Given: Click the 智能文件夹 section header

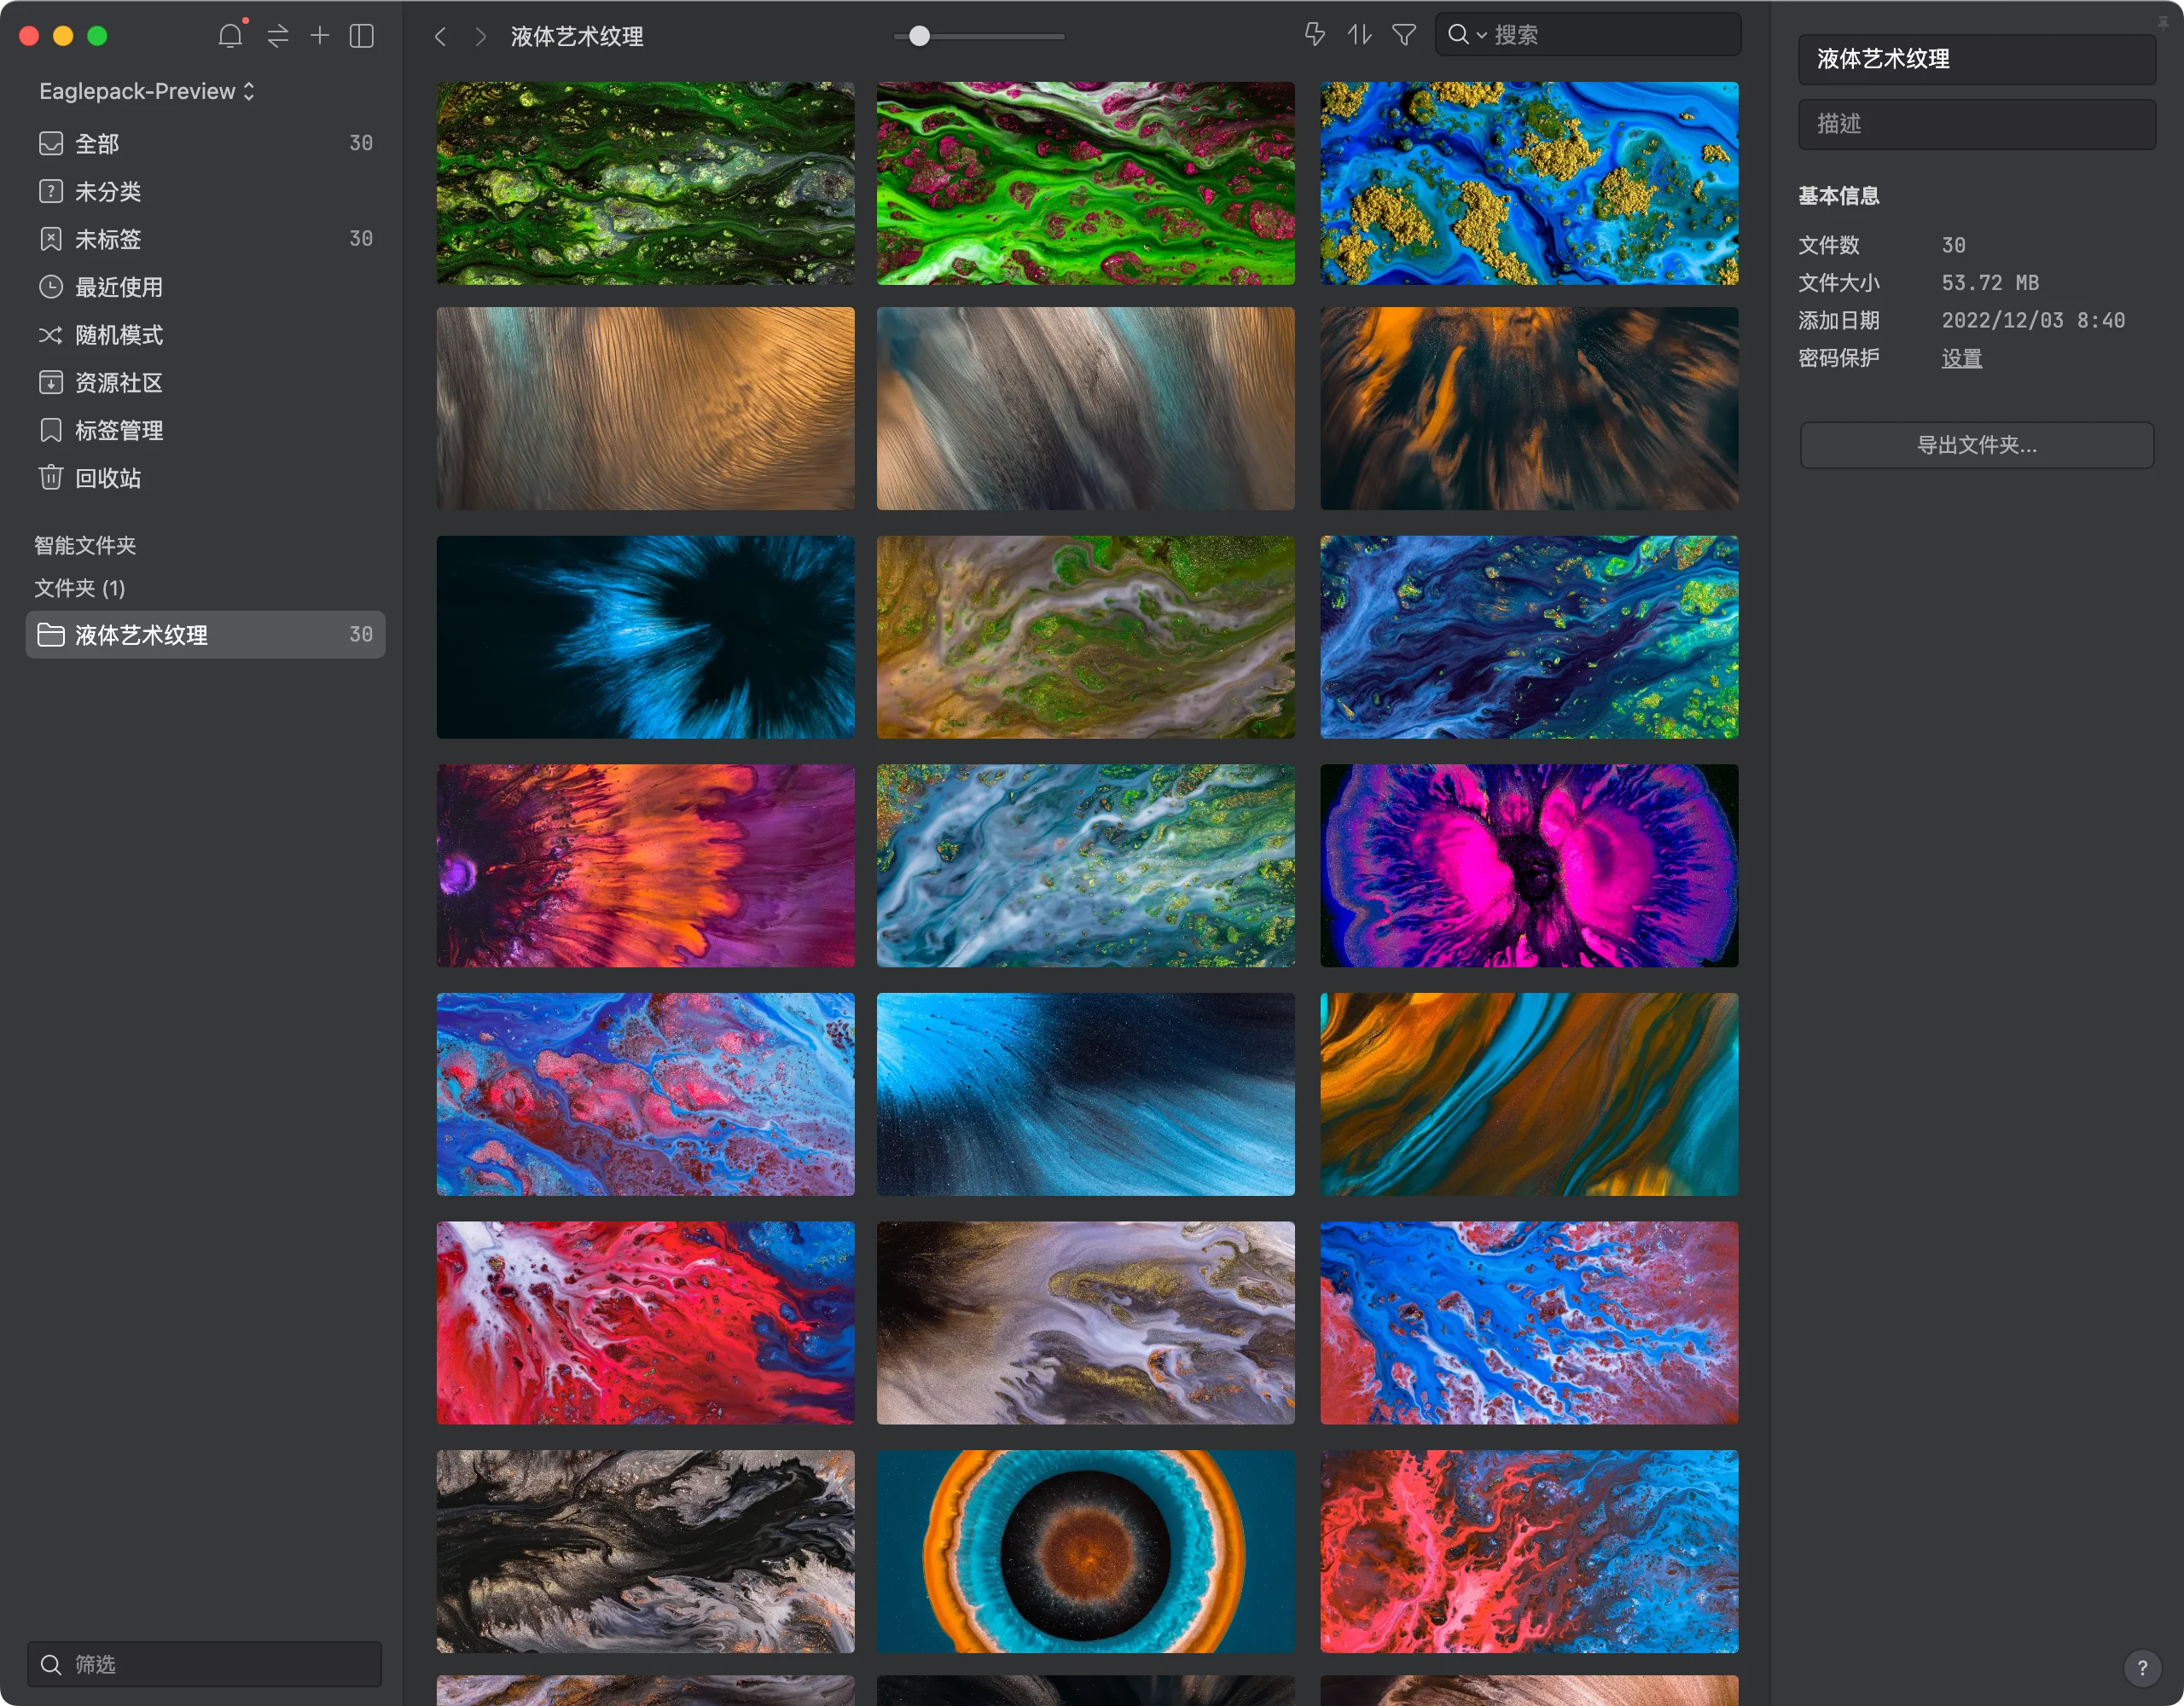Looking at the screenshot, I should click(85, 545).
